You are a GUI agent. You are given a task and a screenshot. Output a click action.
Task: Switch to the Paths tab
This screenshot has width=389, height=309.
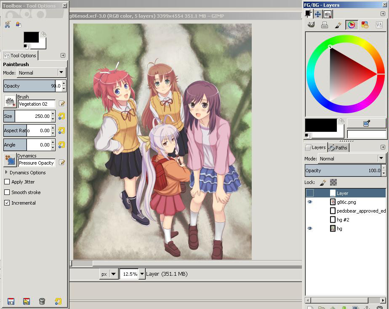(x=338, y=148)
